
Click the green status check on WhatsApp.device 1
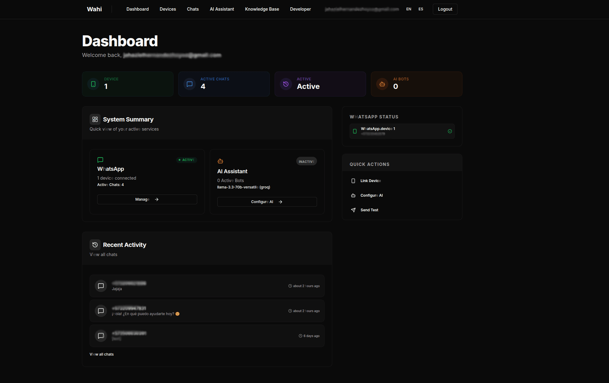450,131
